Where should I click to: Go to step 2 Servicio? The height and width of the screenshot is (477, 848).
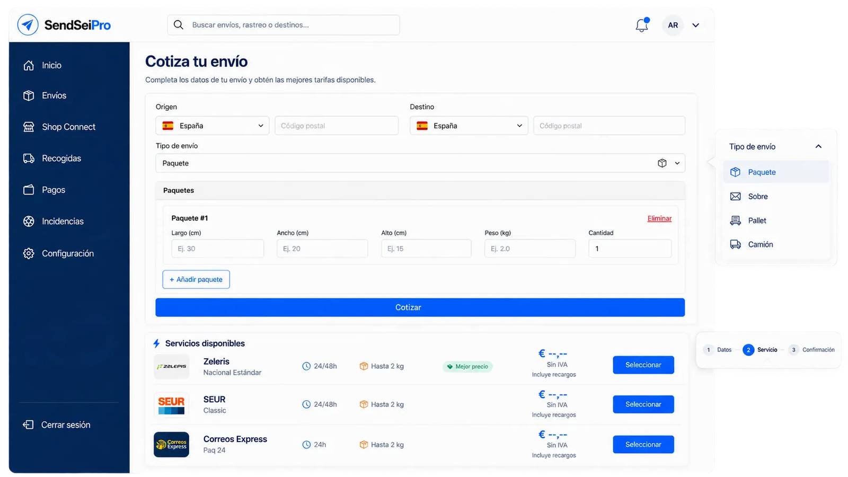click(x=760, y=350)
